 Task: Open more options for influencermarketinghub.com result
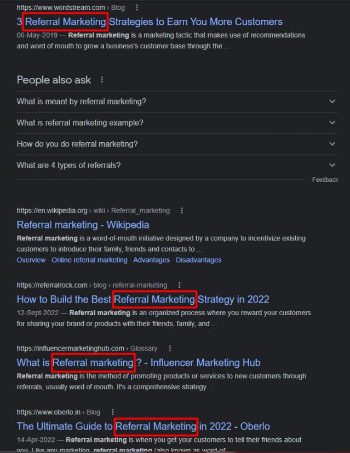click(x=170, y=348)
